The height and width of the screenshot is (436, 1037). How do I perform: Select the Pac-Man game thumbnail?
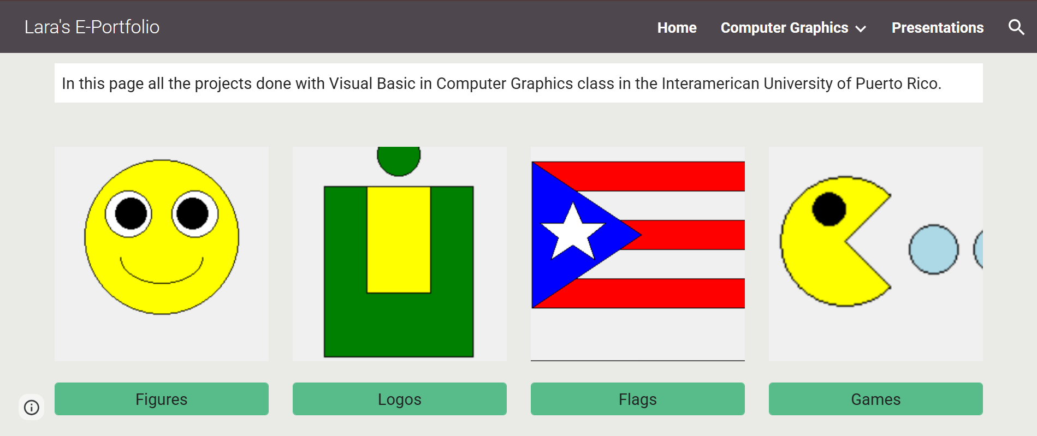pos(876,254)
